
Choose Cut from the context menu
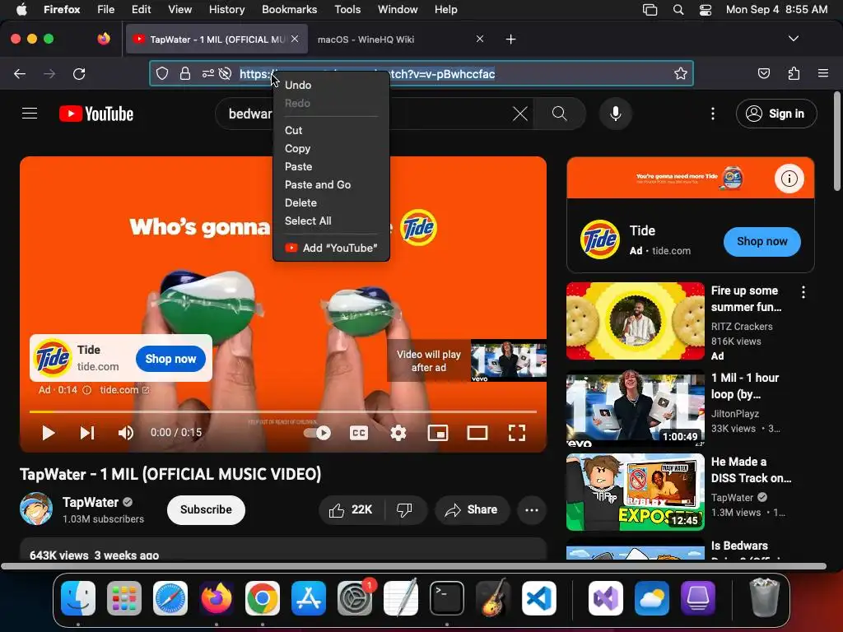click(x=331, y=131)
